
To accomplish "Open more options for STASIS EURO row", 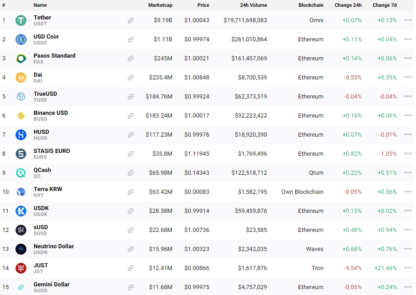I will tap(408, 153).
